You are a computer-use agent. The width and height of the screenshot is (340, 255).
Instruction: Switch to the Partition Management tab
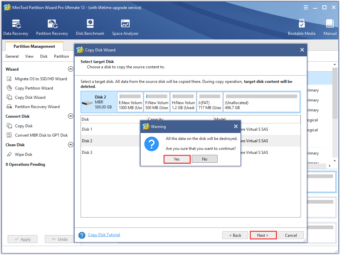coord(34,46)
